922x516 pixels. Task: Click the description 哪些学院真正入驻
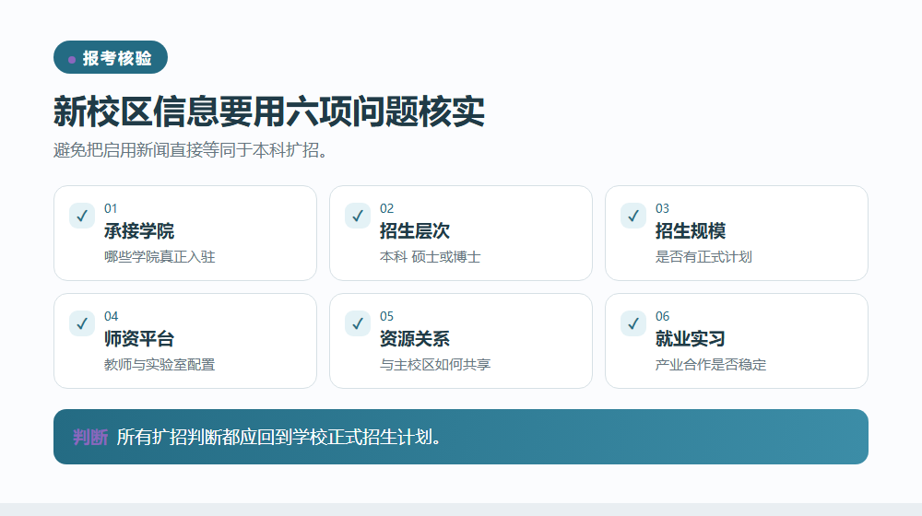click(x=160, y=257)
